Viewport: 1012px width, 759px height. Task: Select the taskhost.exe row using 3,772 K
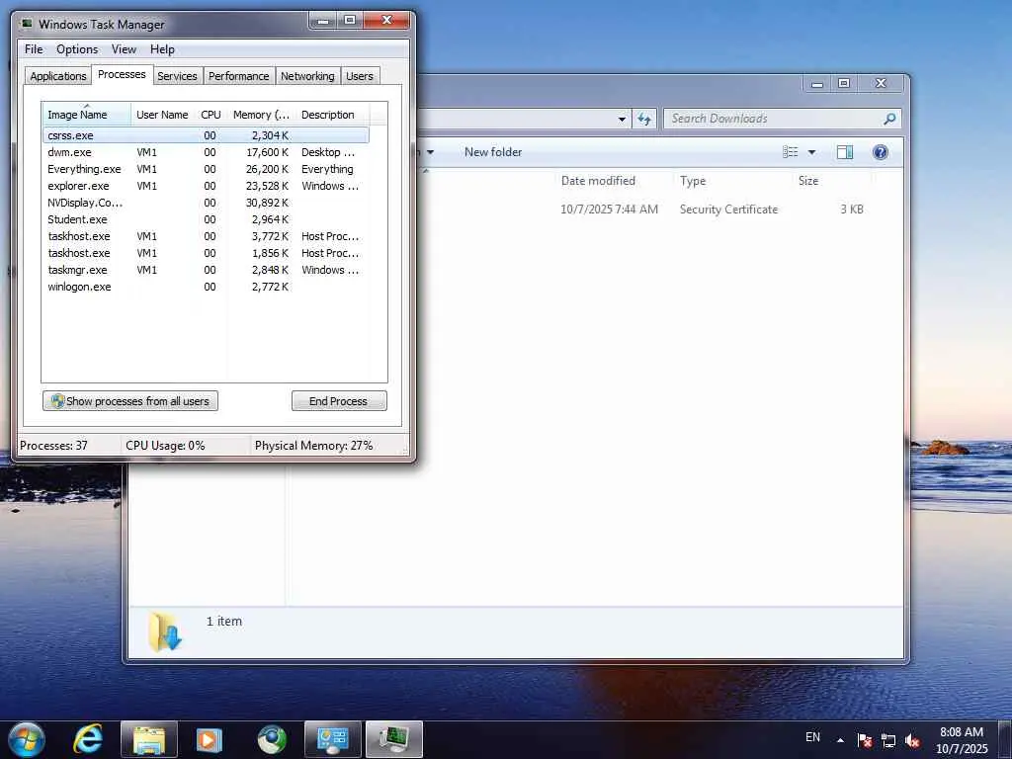pyautogui.click(x=206, y=236)
